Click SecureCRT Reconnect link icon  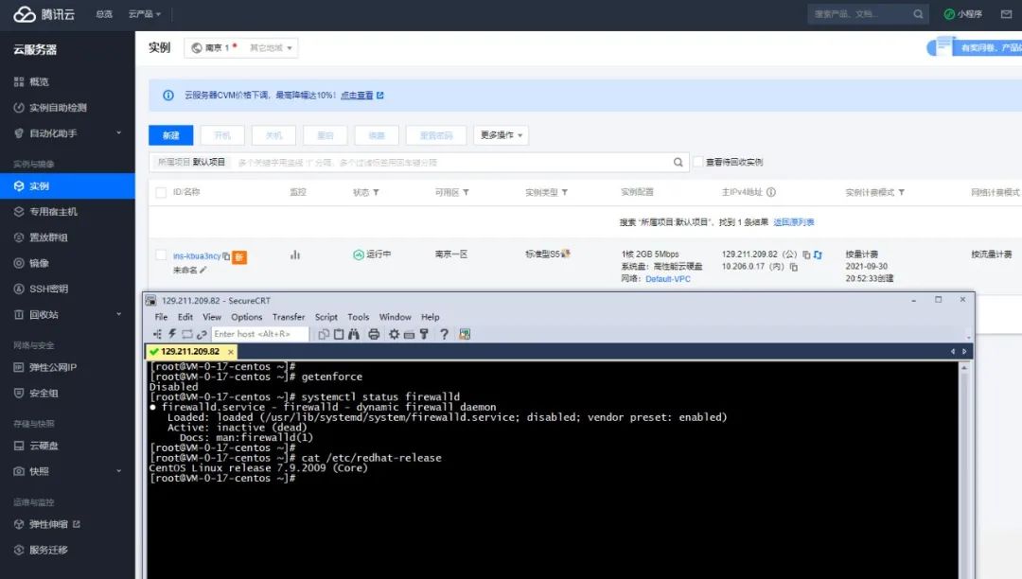click(202, 334)
